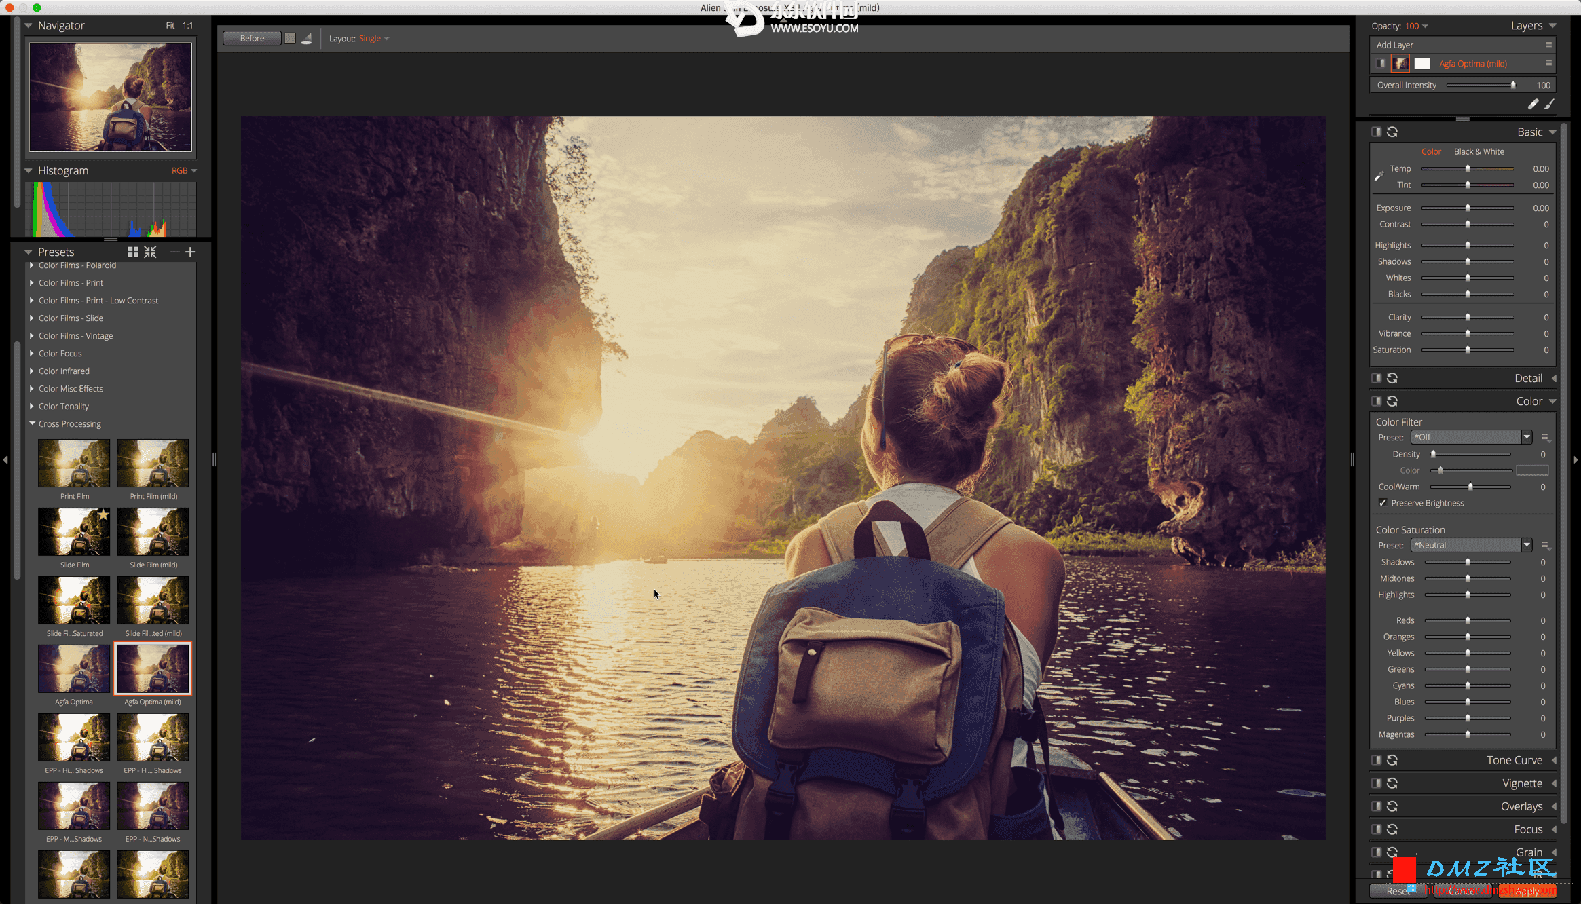Open the Opacity 100 dropdown

(x=1417, y=26)
